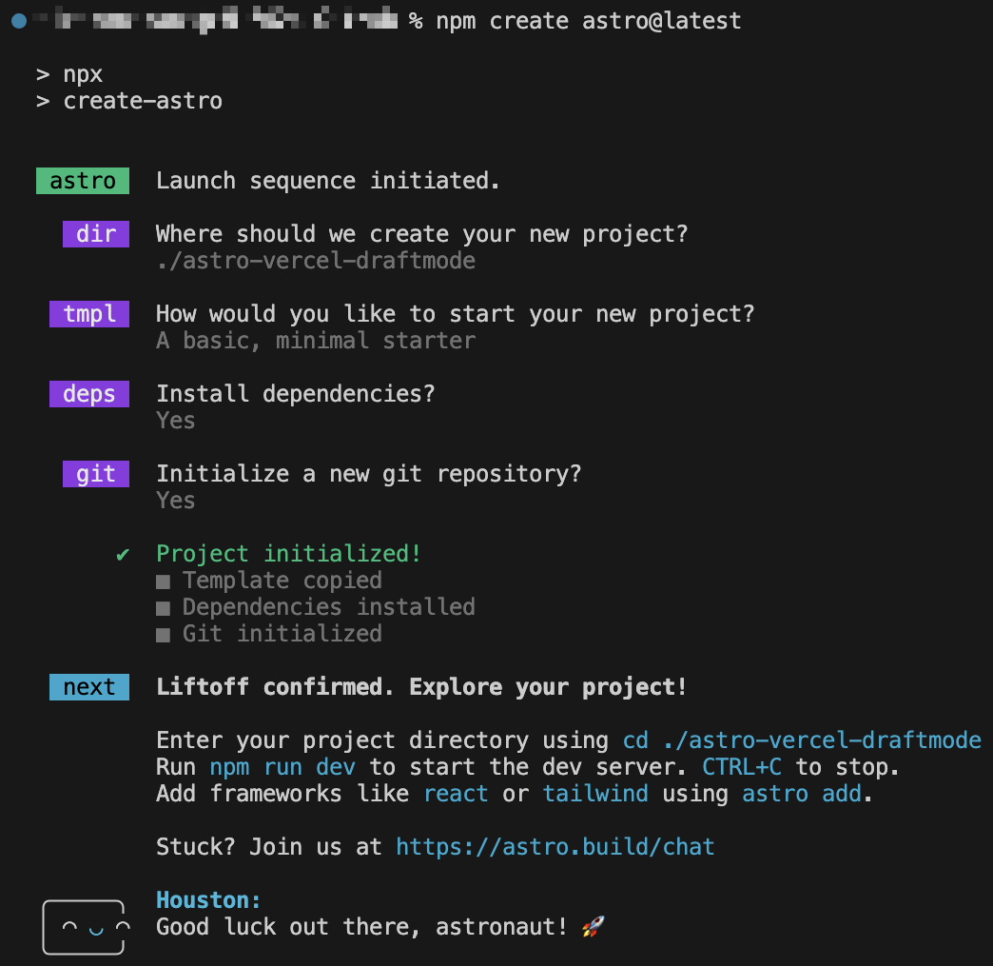Image resolution: width=993 pixels, height=966 pixels.
Task: Click the green Project initialized checkmark
Action: point(123,554)
